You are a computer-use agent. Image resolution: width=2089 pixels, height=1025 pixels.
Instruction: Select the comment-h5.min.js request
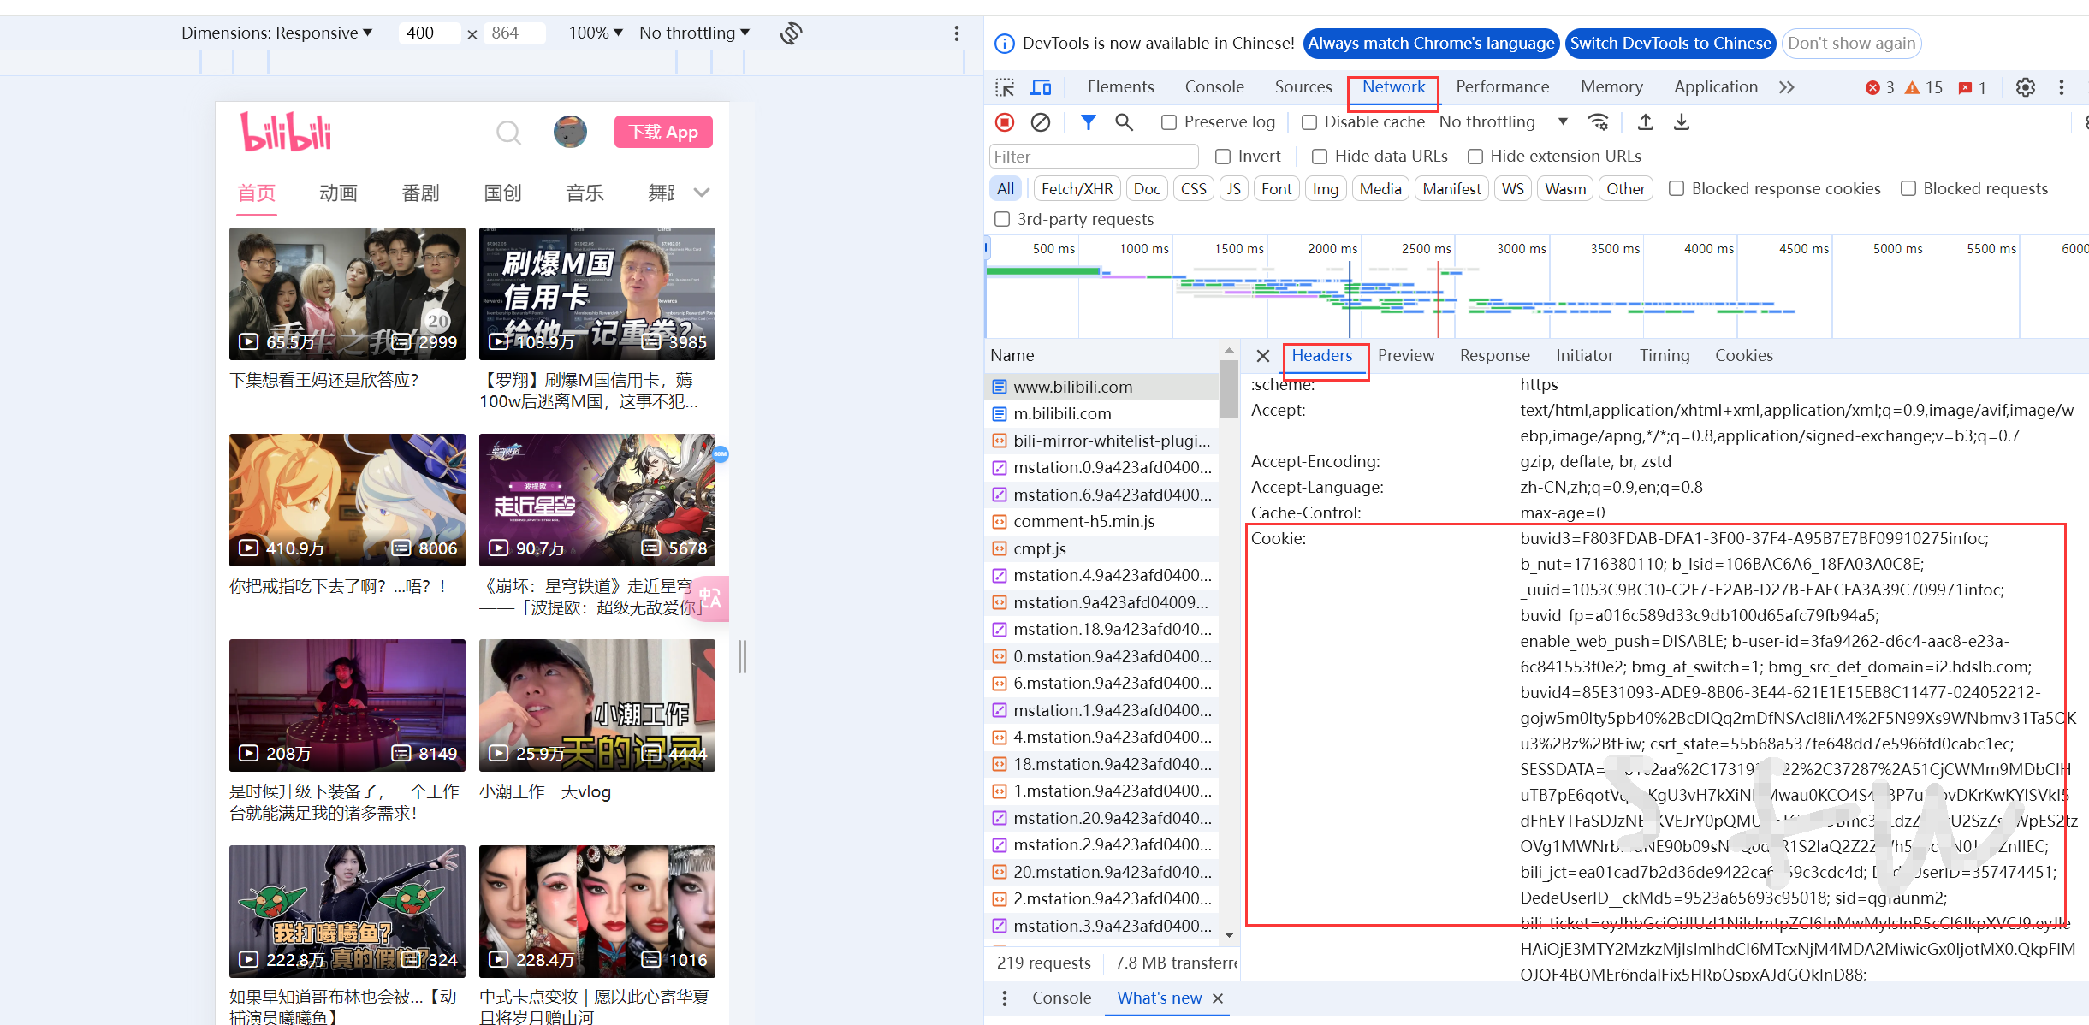1101,522
